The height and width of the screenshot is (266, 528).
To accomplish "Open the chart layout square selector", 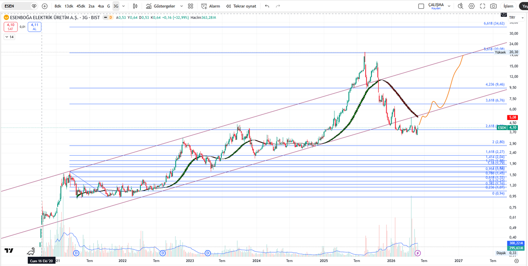I will tap(421, 6).
